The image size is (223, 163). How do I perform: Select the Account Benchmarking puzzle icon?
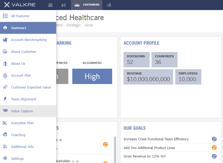(5, 40)
